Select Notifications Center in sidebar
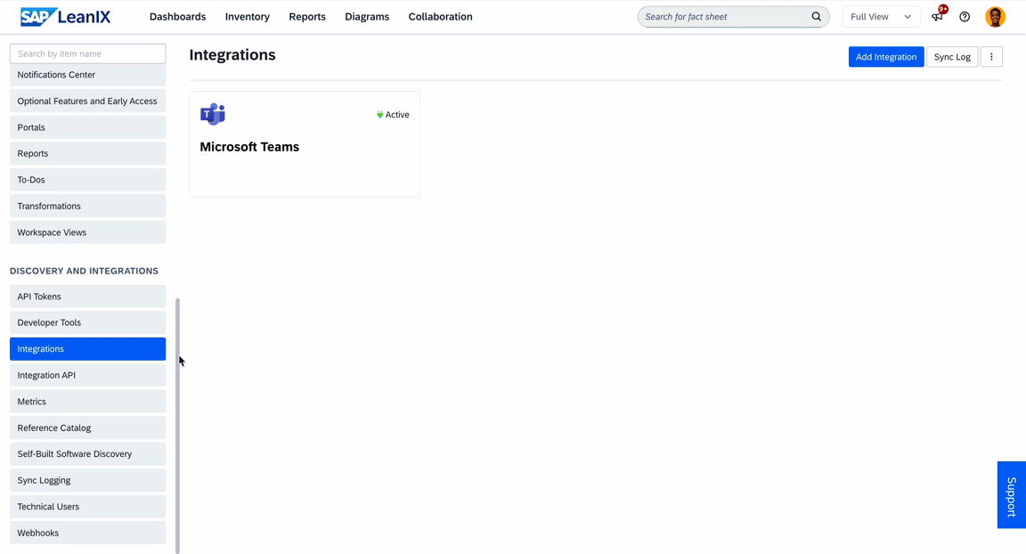 pyautogui.click(x=87, y=75)
